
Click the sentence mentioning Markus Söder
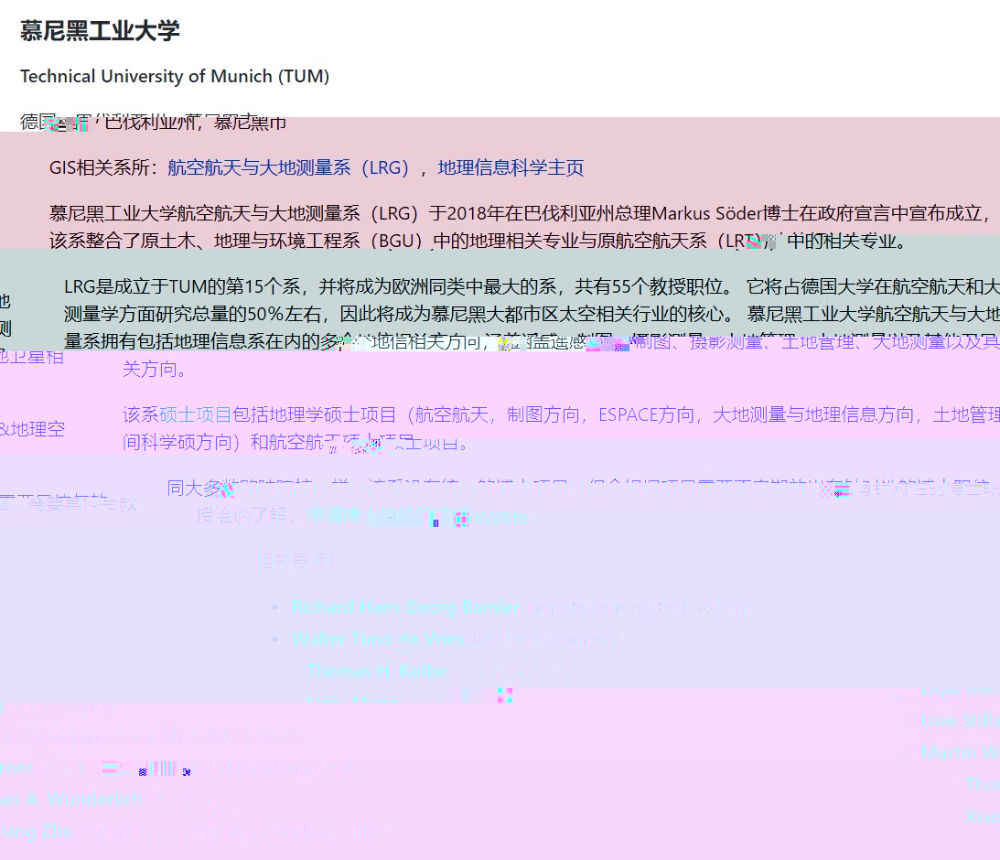(520, 213)
